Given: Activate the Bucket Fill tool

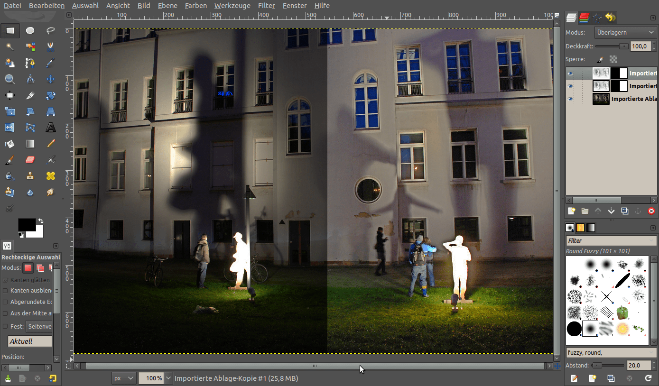Looking at the screenshot, I should 9,143.
